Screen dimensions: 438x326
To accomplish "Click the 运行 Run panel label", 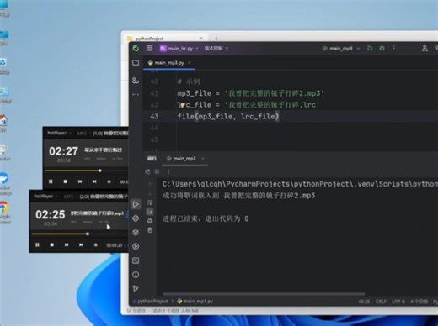I will [152, 159].
